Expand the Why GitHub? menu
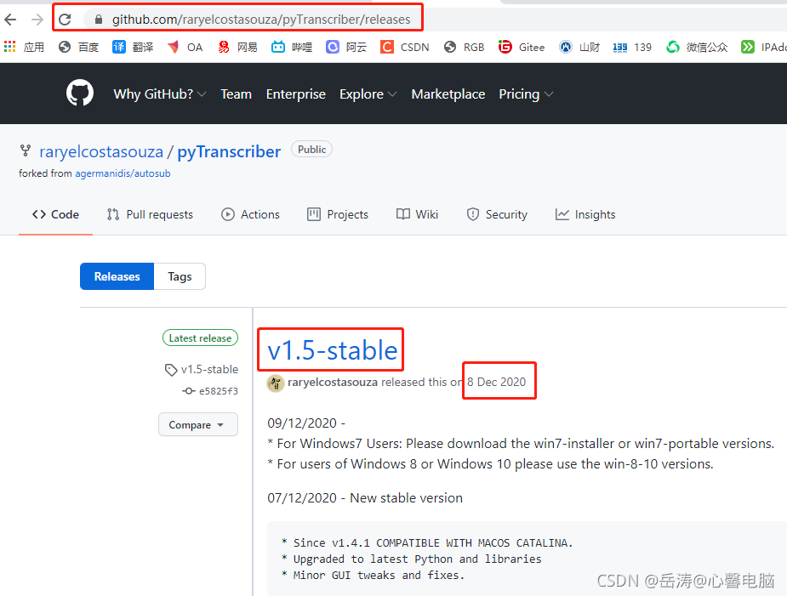787x596 pixels. pos(160,94)
